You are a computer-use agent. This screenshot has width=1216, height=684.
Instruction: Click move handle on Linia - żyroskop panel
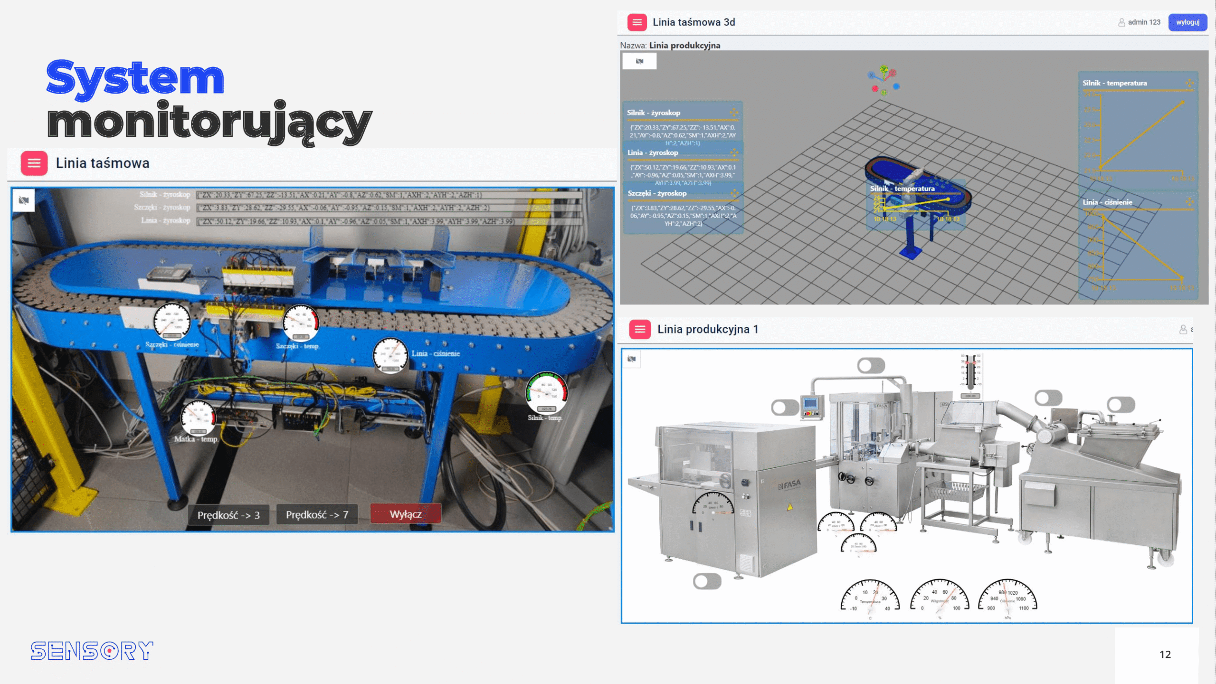click(734, 152)
